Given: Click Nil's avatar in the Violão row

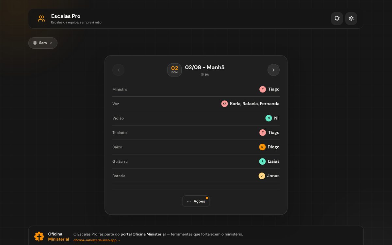Looking at the screenshot, I should tap(269, 118).
